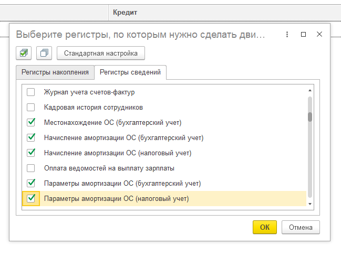Select row text Начисление амортизации ОС (бухгалтерский учет)
341x256 pixels.
124,137
